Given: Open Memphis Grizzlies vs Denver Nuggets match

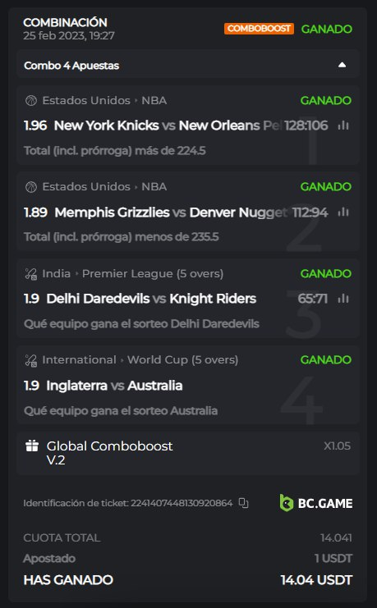Looking at the screenshot, I should coord(171,212).
